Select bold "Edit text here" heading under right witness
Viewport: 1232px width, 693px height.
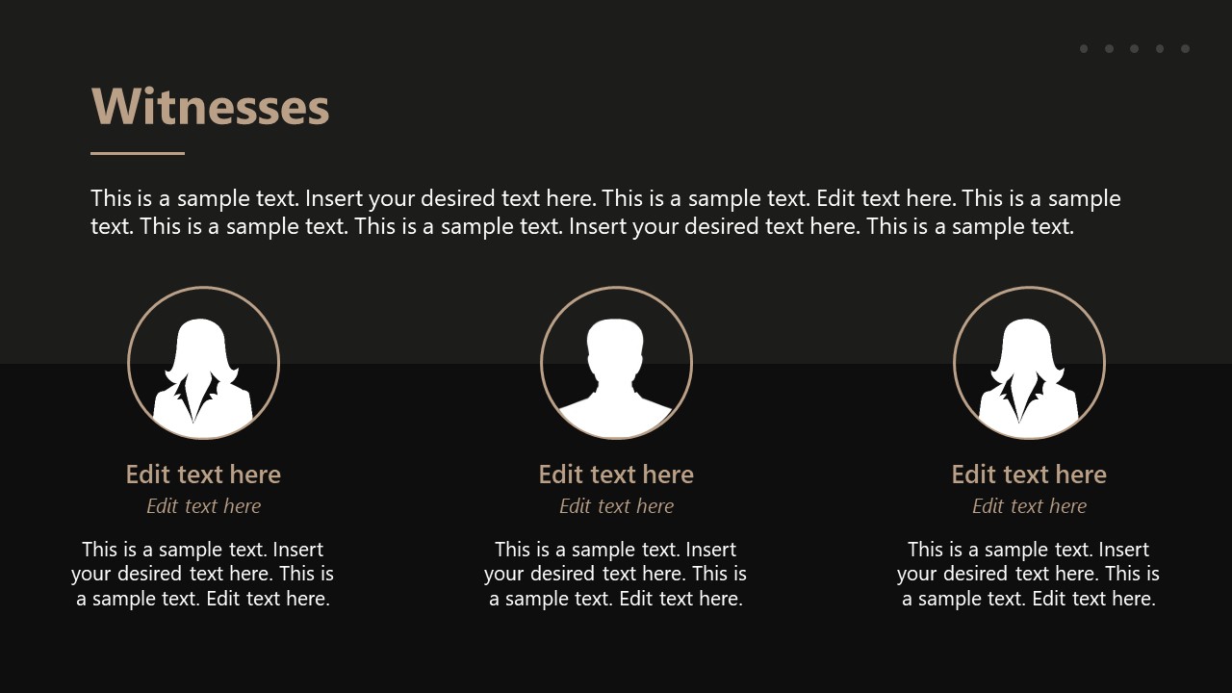1029,475
